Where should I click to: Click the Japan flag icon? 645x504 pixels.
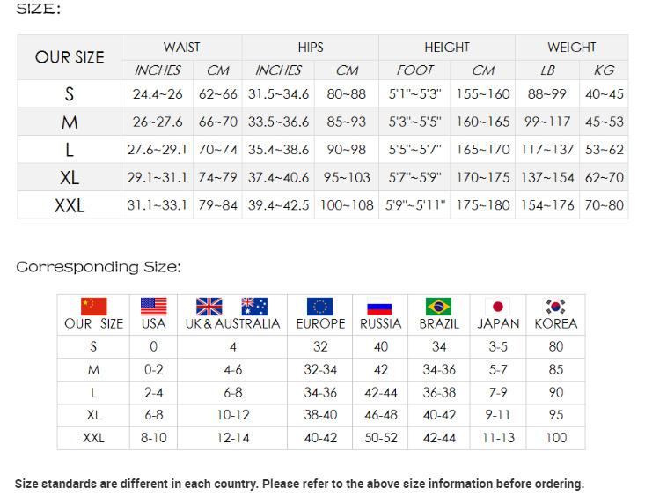click(498, 306)
